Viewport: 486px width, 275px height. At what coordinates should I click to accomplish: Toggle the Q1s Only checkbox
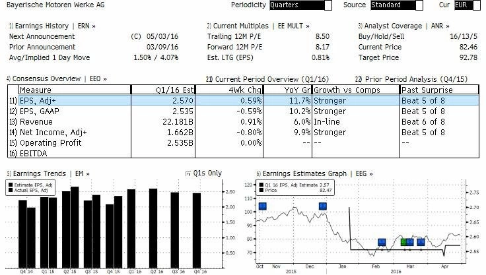click(188, 173)
